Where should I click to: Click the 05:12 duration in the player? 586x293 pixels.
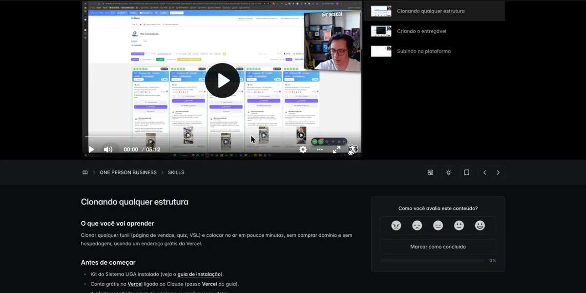(x=153, y=149)
